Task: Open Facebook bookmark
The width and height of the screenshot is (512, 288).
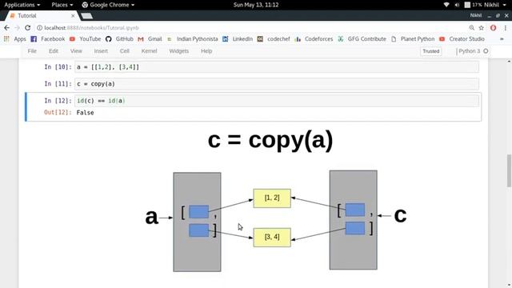Action: (48, 39)
